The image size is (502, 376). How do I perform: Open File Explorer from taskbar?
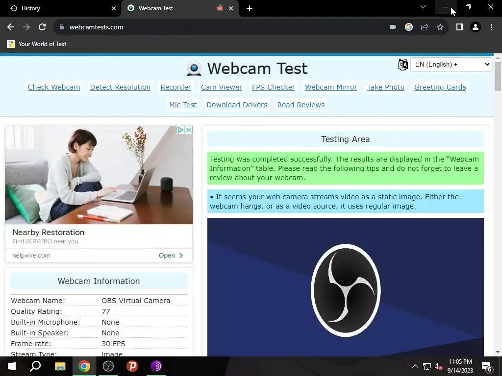pyautogui.click(x=60, y=366)
